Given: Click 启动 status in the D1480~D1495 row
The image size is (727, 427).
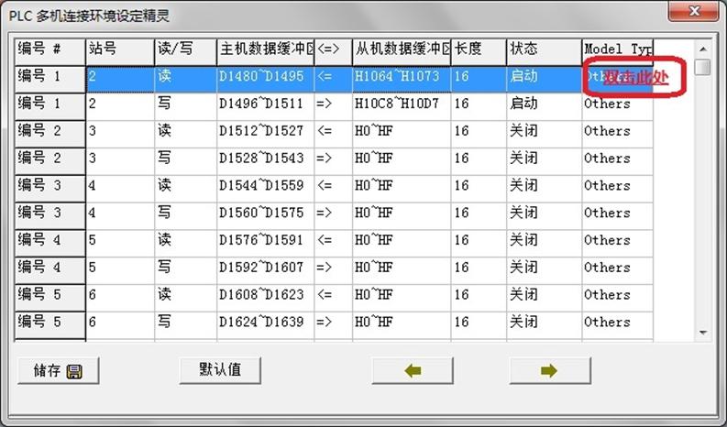Looking at the screenshot, I should click(544, 80).
